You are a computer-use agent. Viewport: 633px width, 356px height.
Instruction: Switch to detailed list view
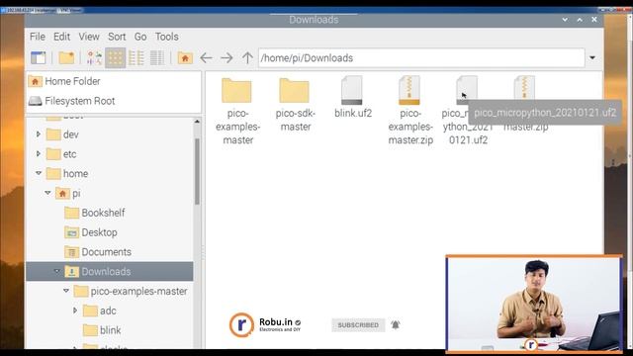(157, 57)
